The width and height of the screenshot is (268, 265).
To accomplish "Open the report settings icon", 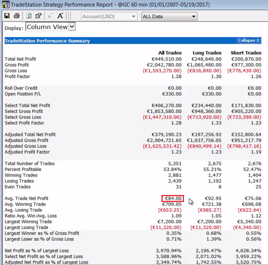I will (x=38, y=16).
